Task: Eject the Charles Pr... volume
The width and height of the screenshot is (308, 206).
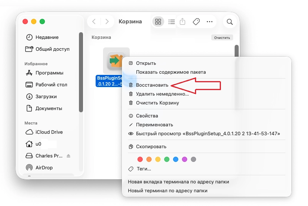Action: coord(68,156)
